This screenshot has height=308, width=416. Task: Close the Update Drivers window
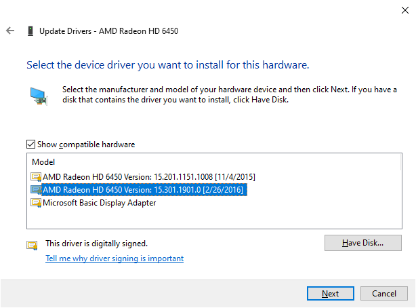[x=405, y=10]
